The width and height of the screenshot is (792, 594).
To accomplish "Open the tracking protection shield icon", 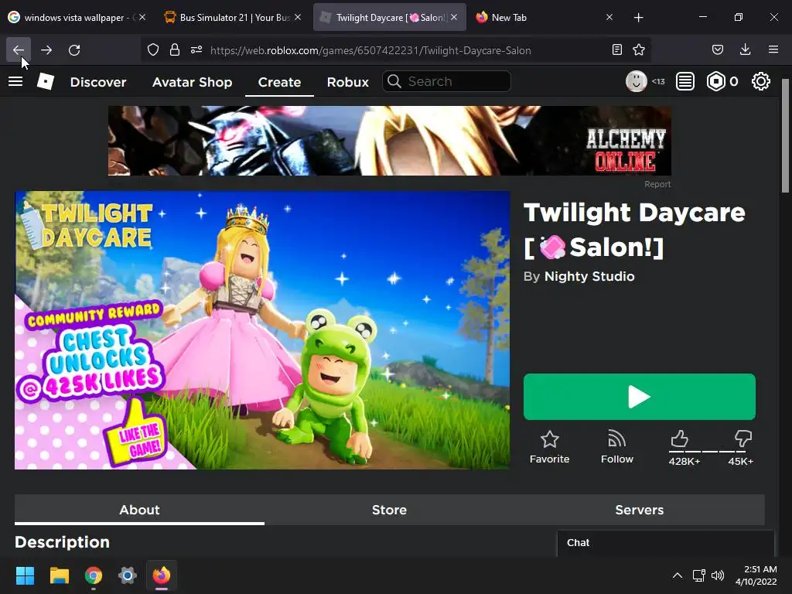I will [x=153, y=50].
